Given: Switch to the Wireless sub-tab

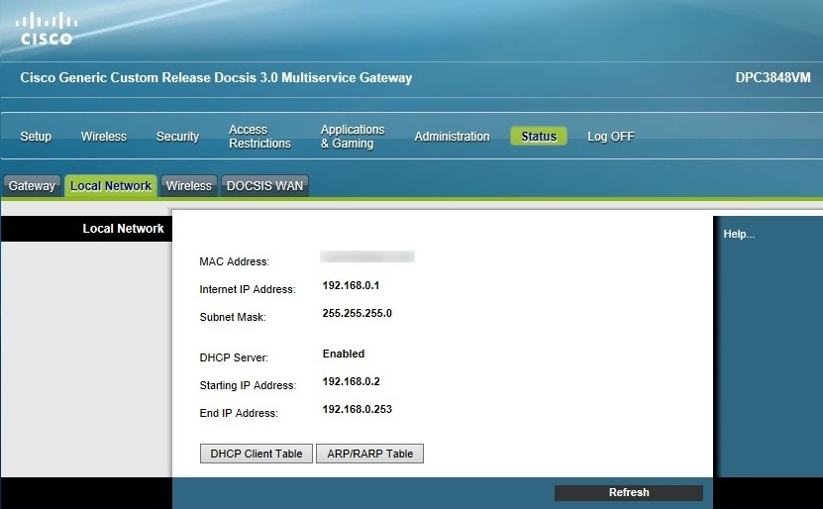Looking at the screenshot, I should click(x=189, y=186).
